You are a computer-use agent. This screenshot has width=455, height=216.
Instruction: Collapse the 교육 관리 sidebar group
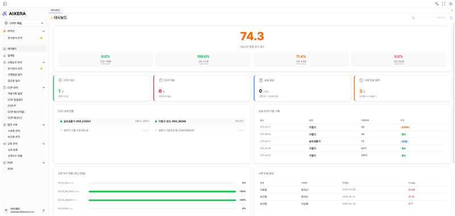coord(44,143)
